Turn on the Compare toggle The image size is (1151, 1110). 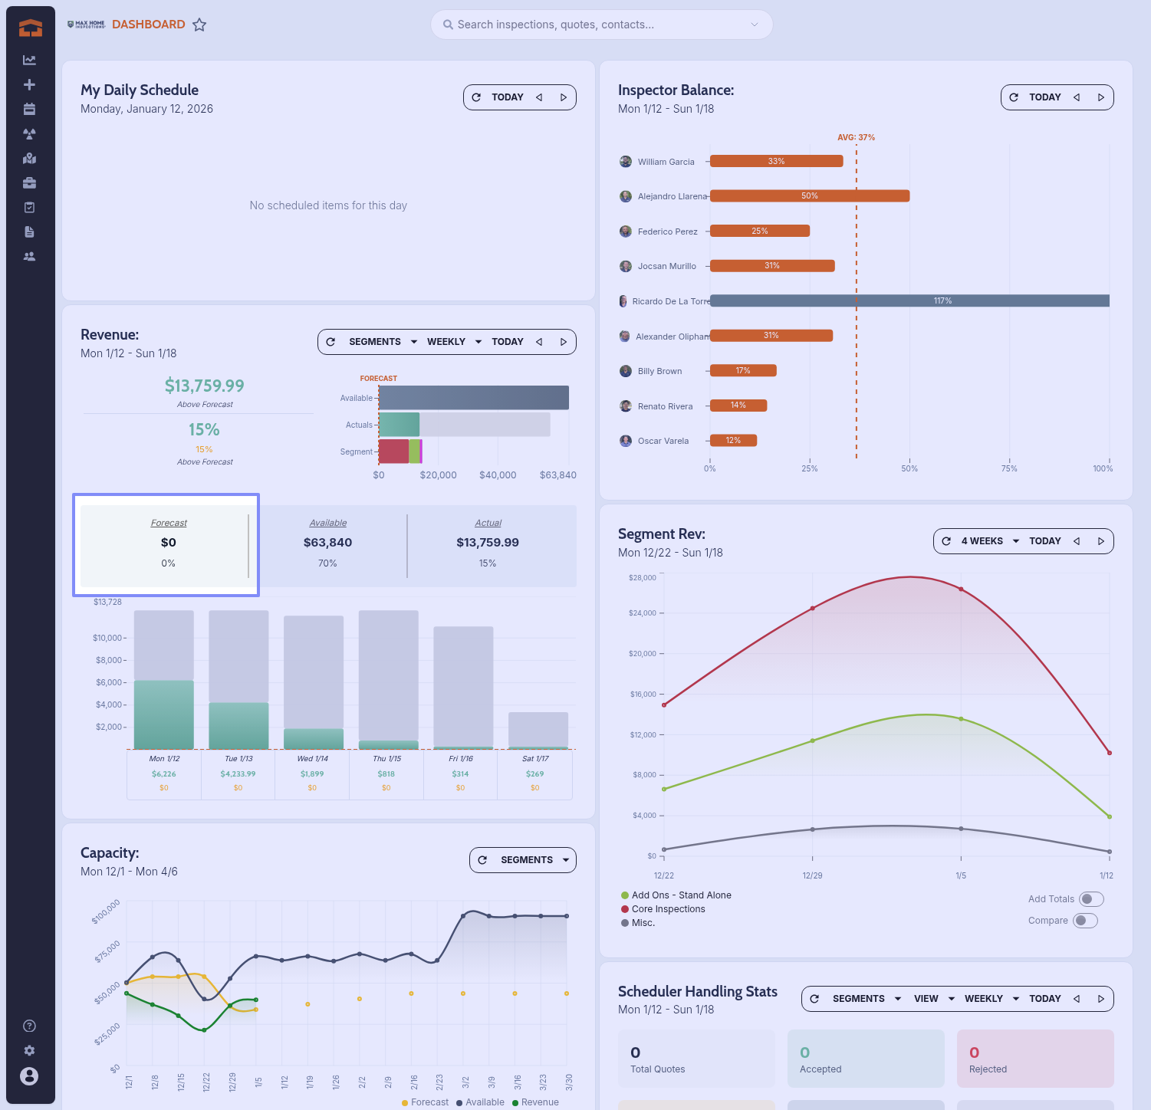click(1084, 921)
